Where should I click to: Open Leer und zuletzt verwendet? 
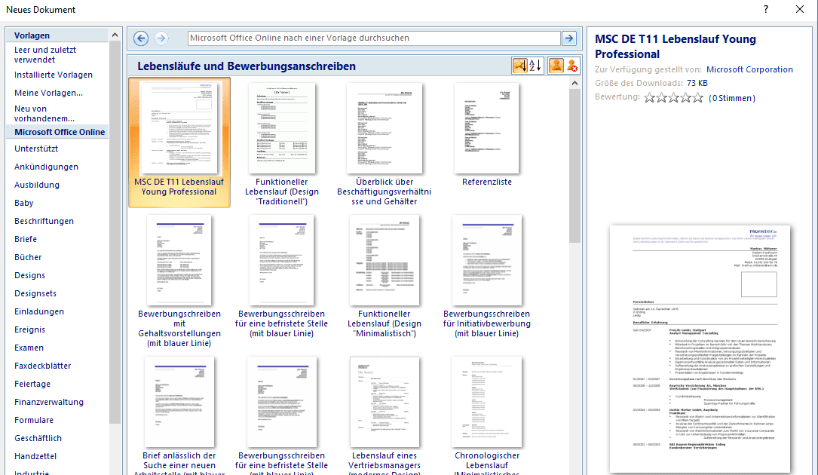coord(45,55)
